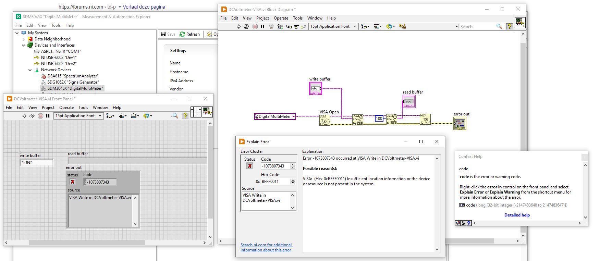Toggle Highlight Execution light bulb
The width and height of the screenshot is (600, 261).
coord(271,26)
